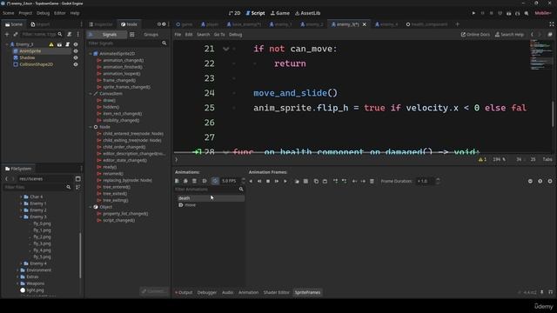Open the script editor File menu

pos(178,35)
